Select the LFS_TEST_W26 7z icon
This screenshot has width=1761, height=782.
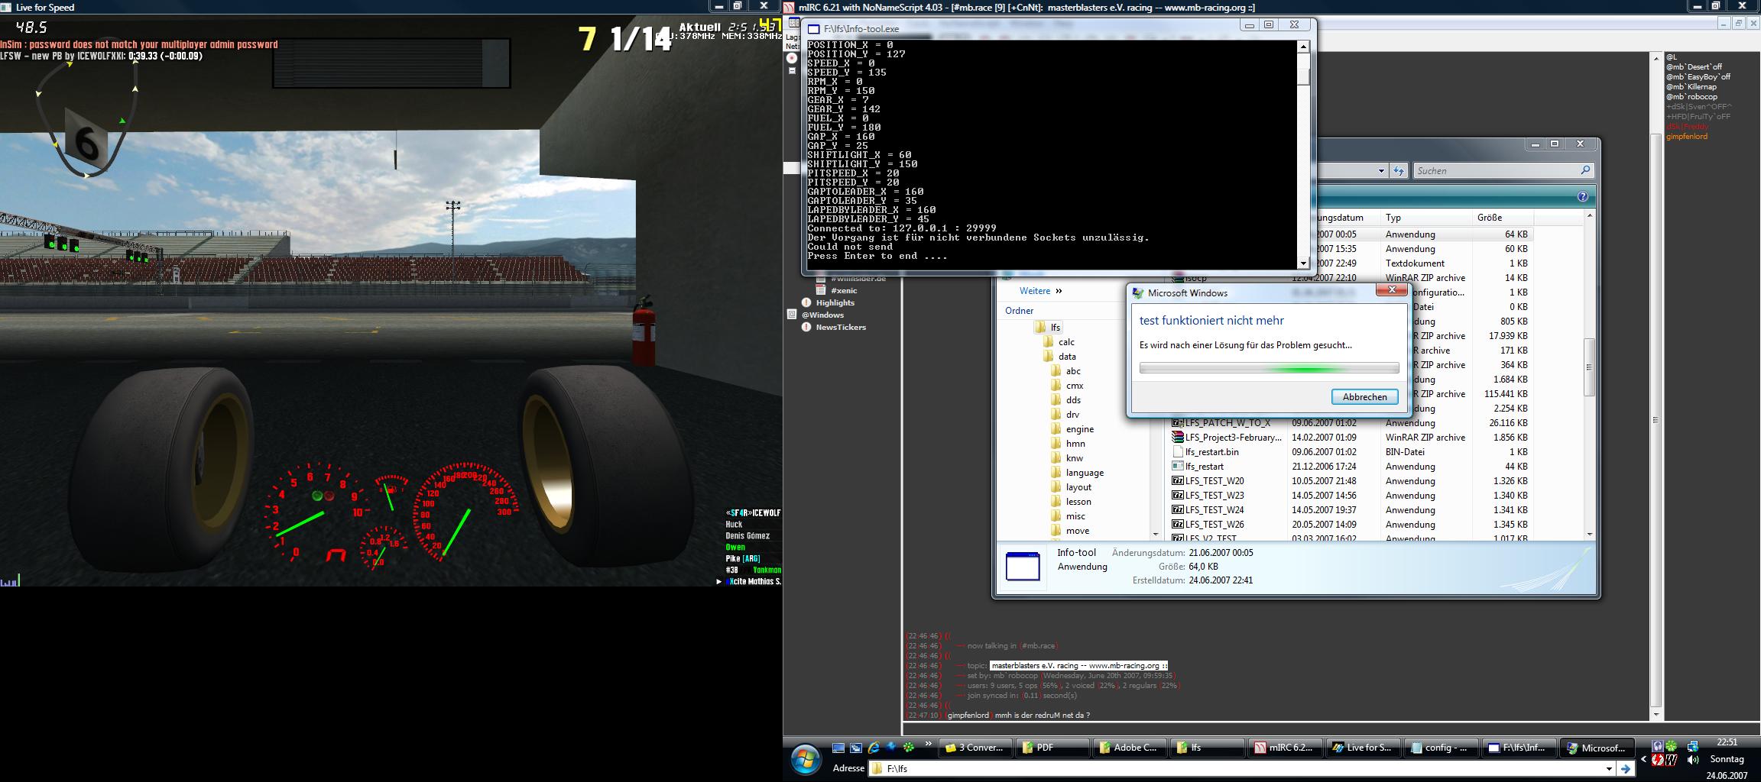point(1178,525)
